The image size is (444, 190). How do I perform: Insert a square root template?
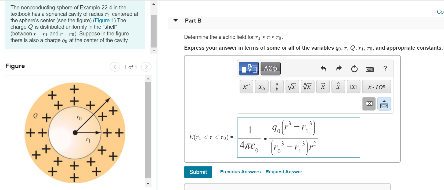(x=292, y=86)
